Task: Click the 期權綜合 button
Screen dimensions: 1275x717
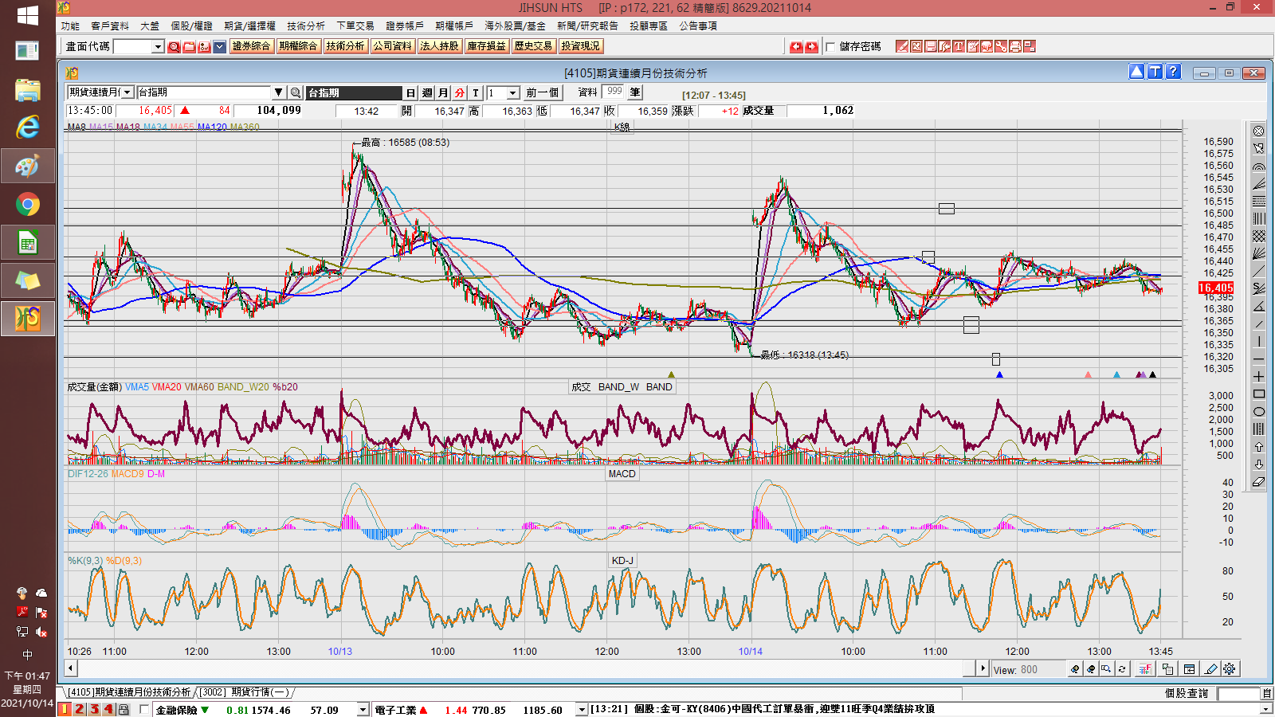Action: [298, 46]
